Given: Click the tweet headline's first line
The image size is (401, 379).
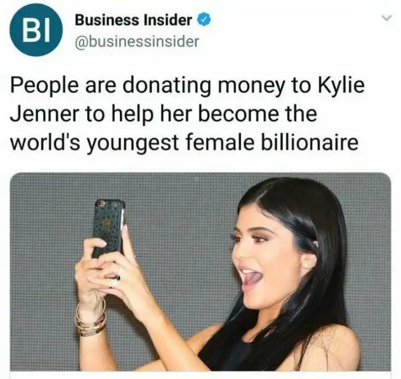Looking at the screenshot, I should 187,86.
